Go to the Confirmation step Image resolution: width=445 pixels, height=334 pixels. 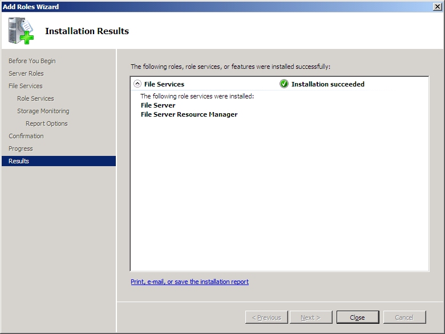click(x=26, y=136)
